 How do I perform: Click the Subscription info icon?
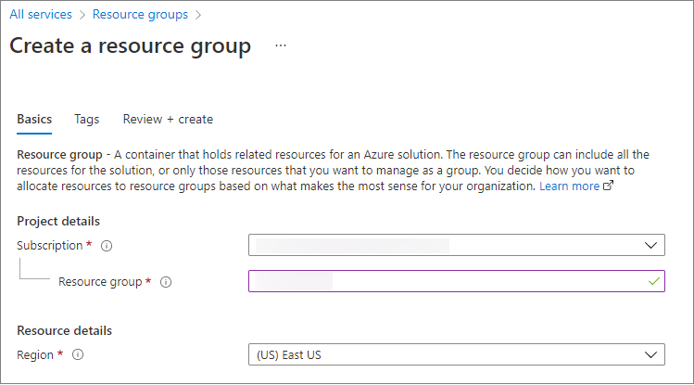click(x=107, y=246)
